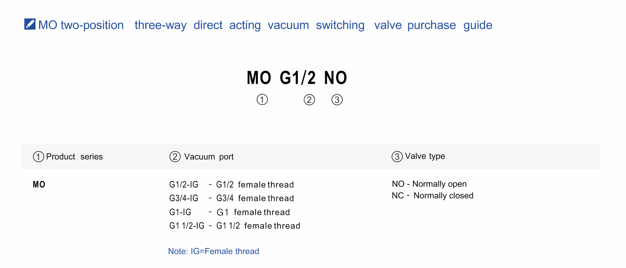The image size is (626, 268).
Task: Select the large MO text in model code
Action: (x=259, y=78)
